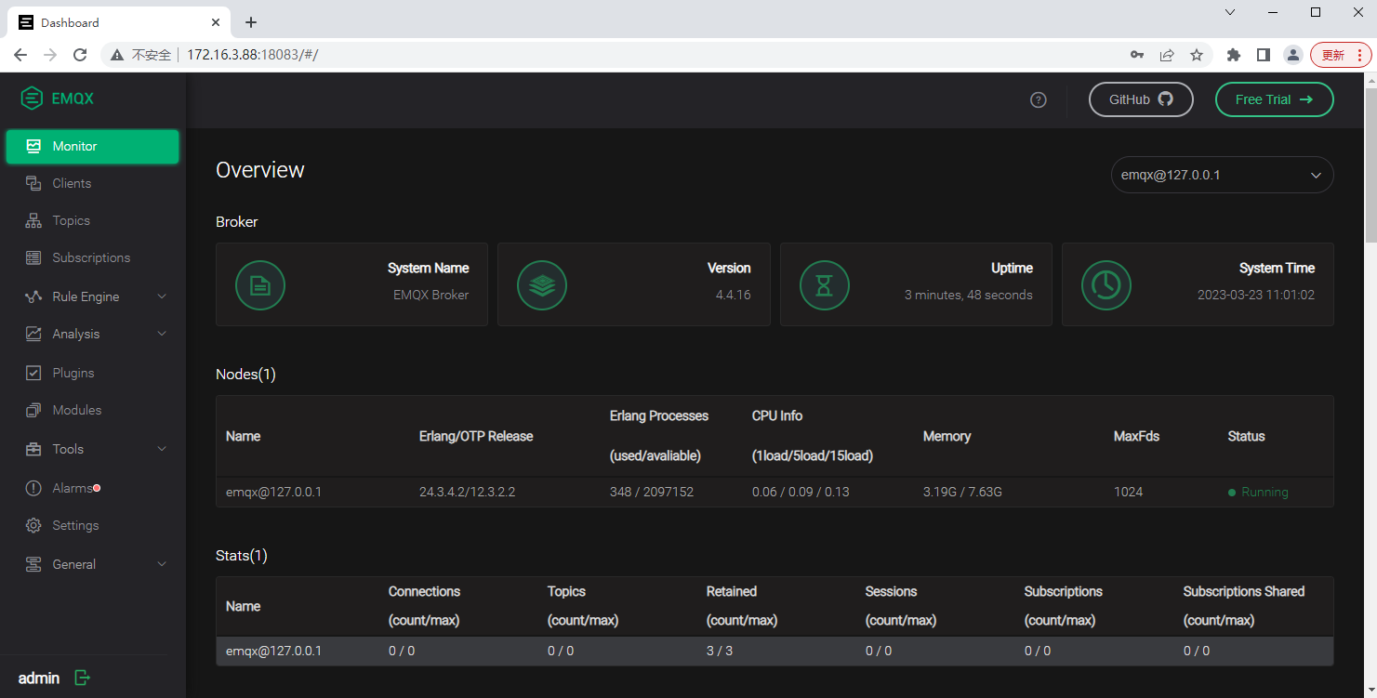The height and width of the screenshot is (698, 1377).
Task: Toggle the browser side panel icon
Action: click(1263, 55)
